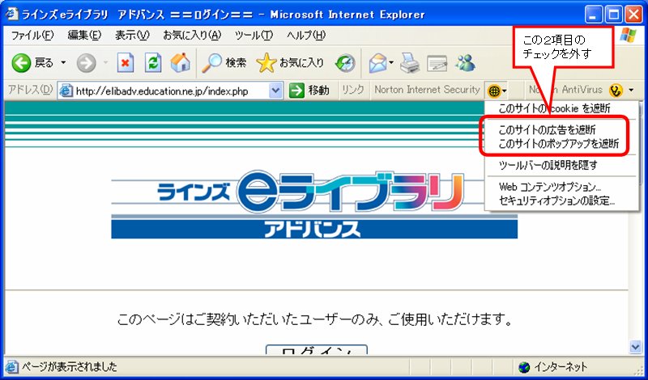Refresh the page with green arrows icon

pyautogui.click(x=153, y=63)
